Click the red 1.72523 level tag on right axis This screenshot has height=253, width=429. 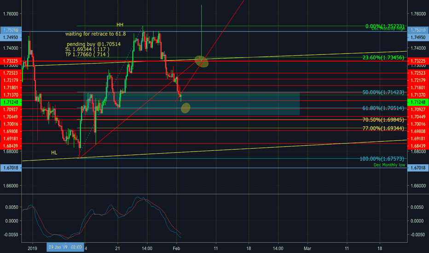pyautogui.click(x=418, y=73)
